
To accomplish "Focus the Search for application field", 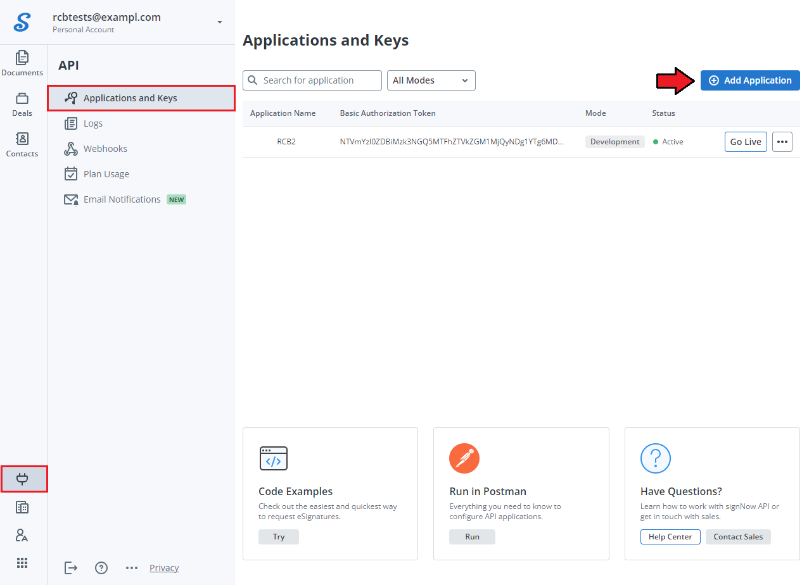I will (x=312, y=80).
